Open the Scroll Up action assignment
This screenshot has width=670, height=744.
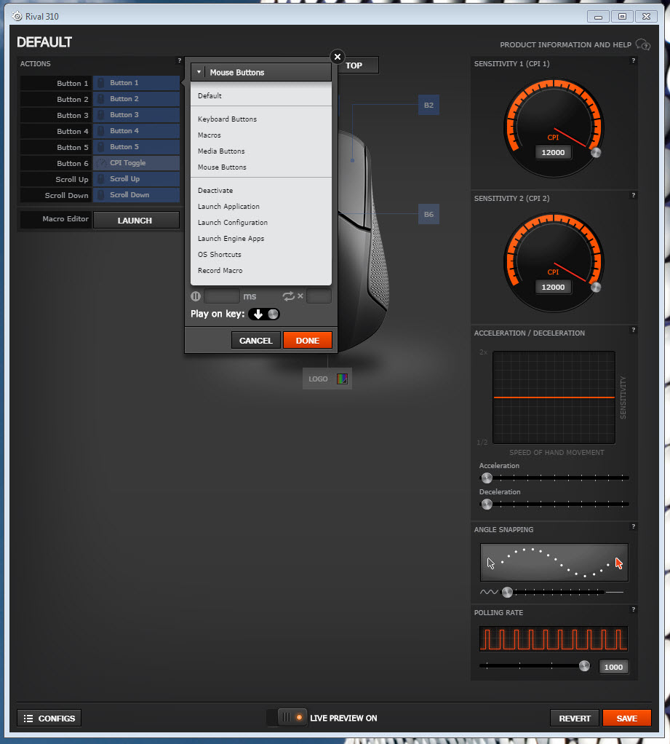tap(136, 179)
